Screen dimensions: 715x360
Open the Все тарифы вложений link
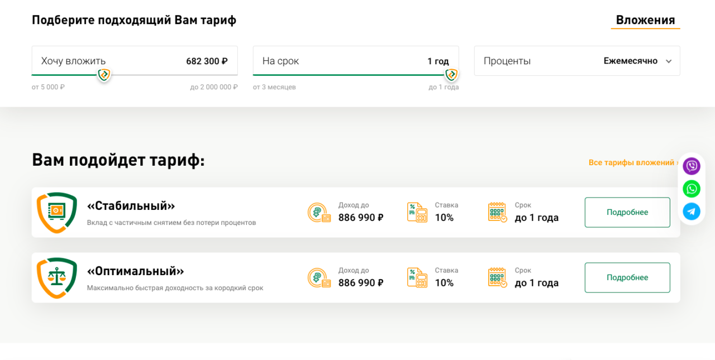pyautogui.click(x=634, y=162)
